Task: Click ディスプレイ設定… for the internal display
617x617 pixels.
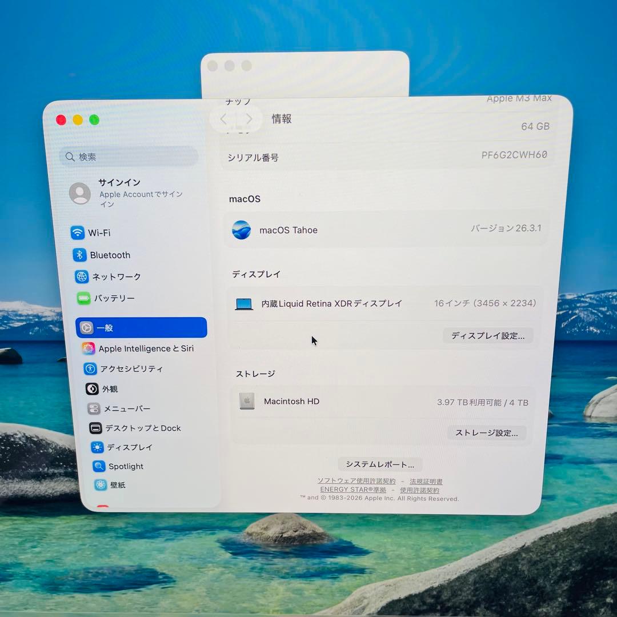Action: [488, 336]
